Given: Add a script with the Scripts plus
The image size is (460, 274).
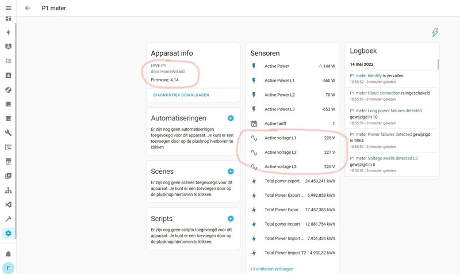Looking at the screenshot, I should coord(231,219).
